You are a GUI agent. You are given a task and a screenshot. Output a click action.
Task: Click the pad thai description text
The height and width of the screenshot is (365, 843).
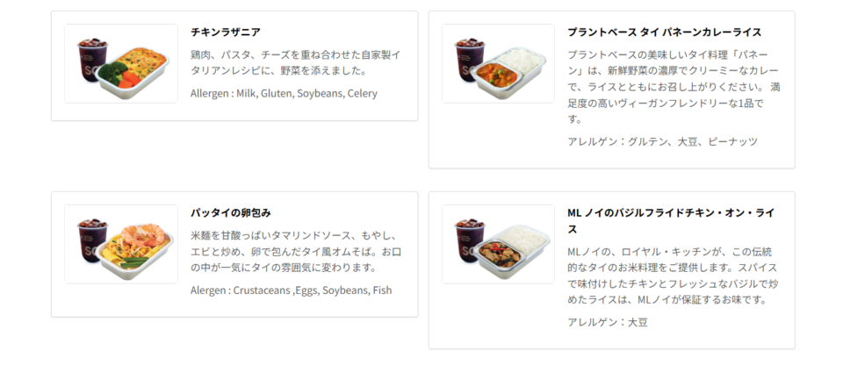[x=296, y=252]
